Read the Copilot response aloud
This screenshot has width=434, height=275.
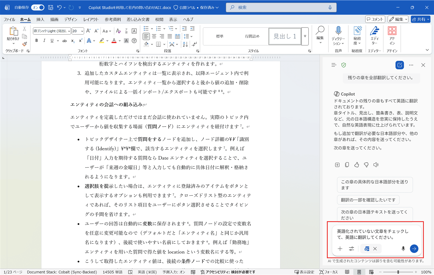pyautogui.click(x=376, y=165)
